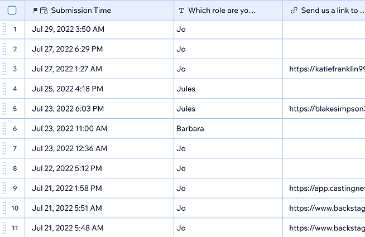Click the drag handle dots for row 1
365x237 pixels.
4,30
